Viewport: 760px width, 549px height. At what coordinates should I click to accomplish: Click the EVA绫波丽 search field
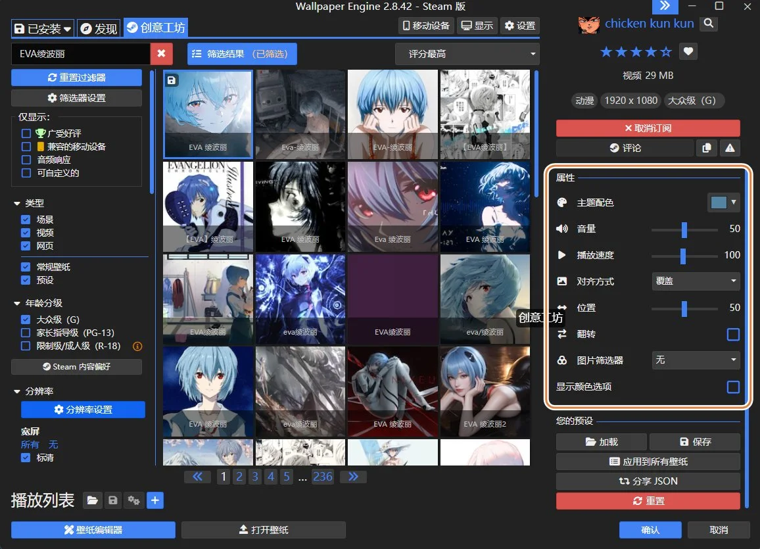(80, 54)
